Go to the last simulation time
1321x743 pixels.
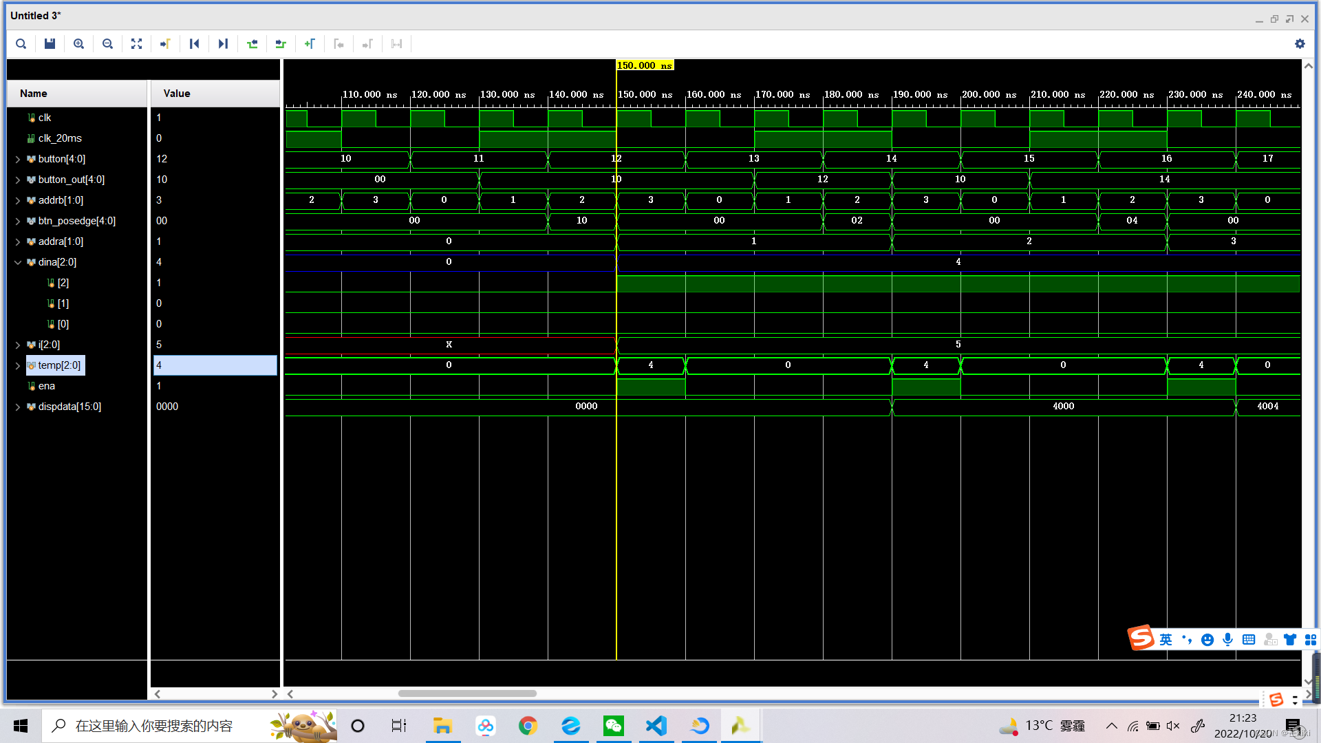(x=223, y=44)
